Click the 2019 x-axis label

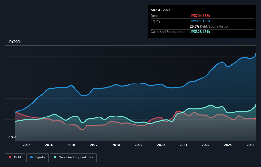pyautogui.click(x=139, y=145)
